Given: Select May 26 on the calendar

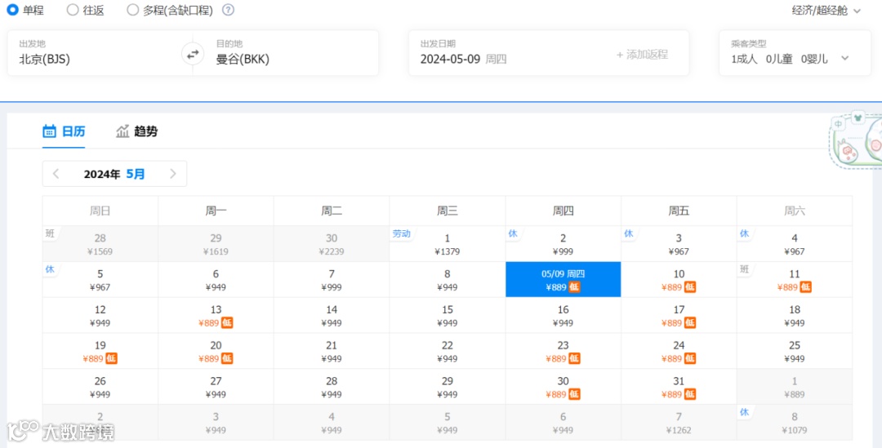Looking at the screenshot, I should pos(100,387).
